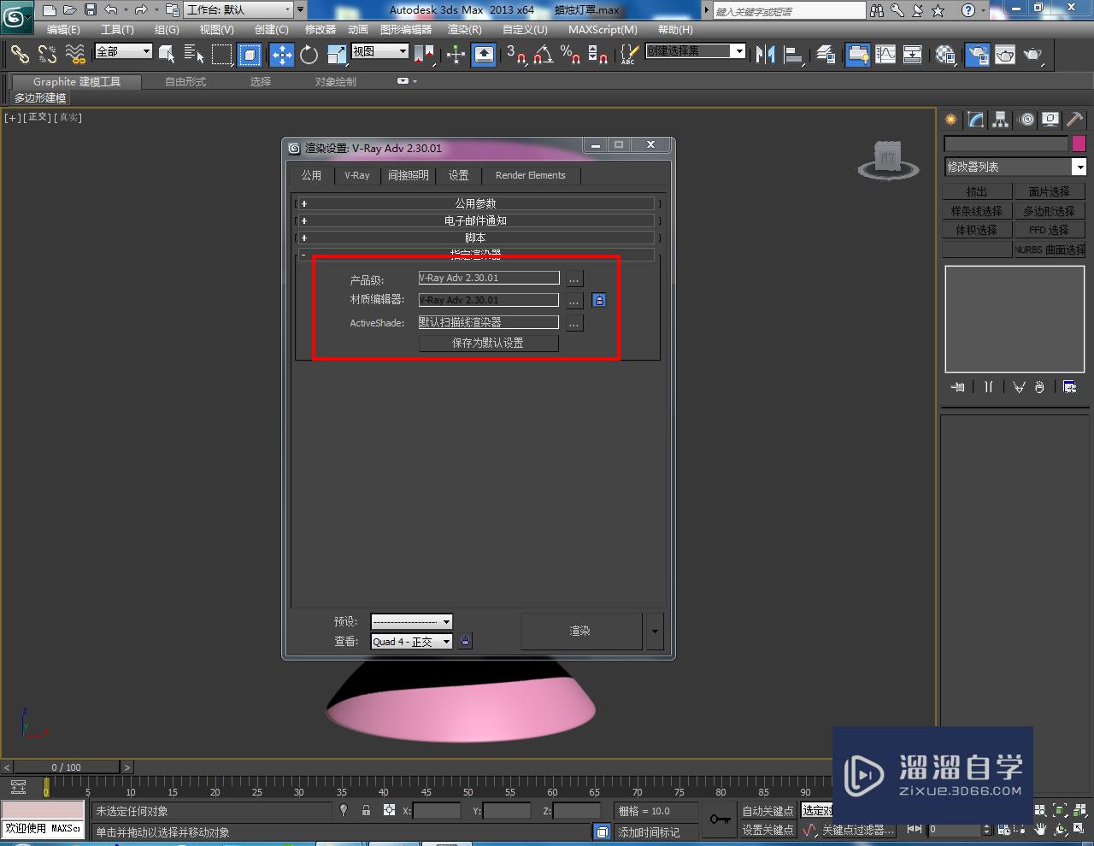This screenshot has width=1094, height=846.
Task: Toggle Percent Snap button
Action: point(571,55)
